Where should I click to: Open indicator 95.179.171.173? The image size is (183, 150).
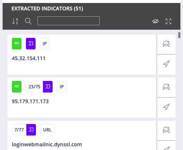[x=30, y=101]
